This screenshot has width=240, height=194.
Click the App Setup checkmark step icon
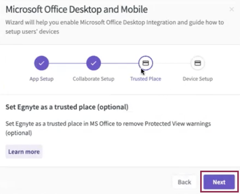tap(41, 63)
